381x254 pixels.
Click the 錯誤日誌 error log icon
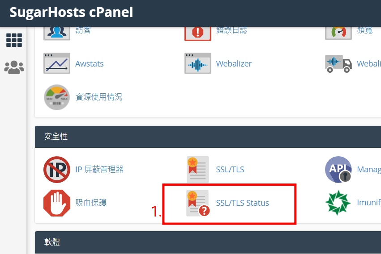pos(198,33)
